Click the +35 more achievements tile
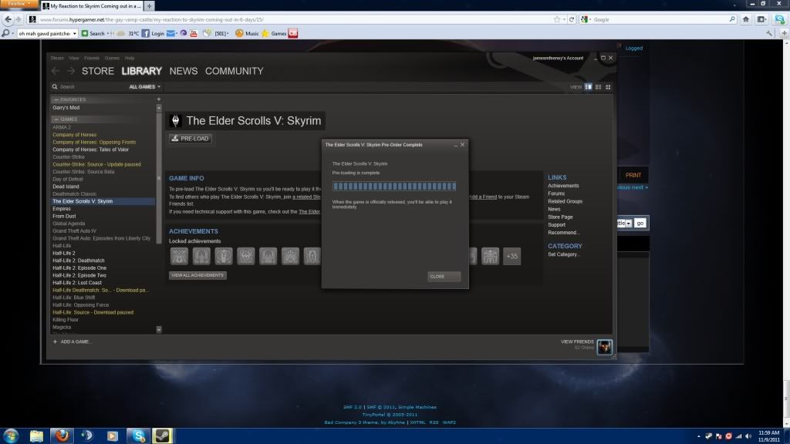Image resolution: width=790 pixels, height=444 pixels. pos(512,256)
